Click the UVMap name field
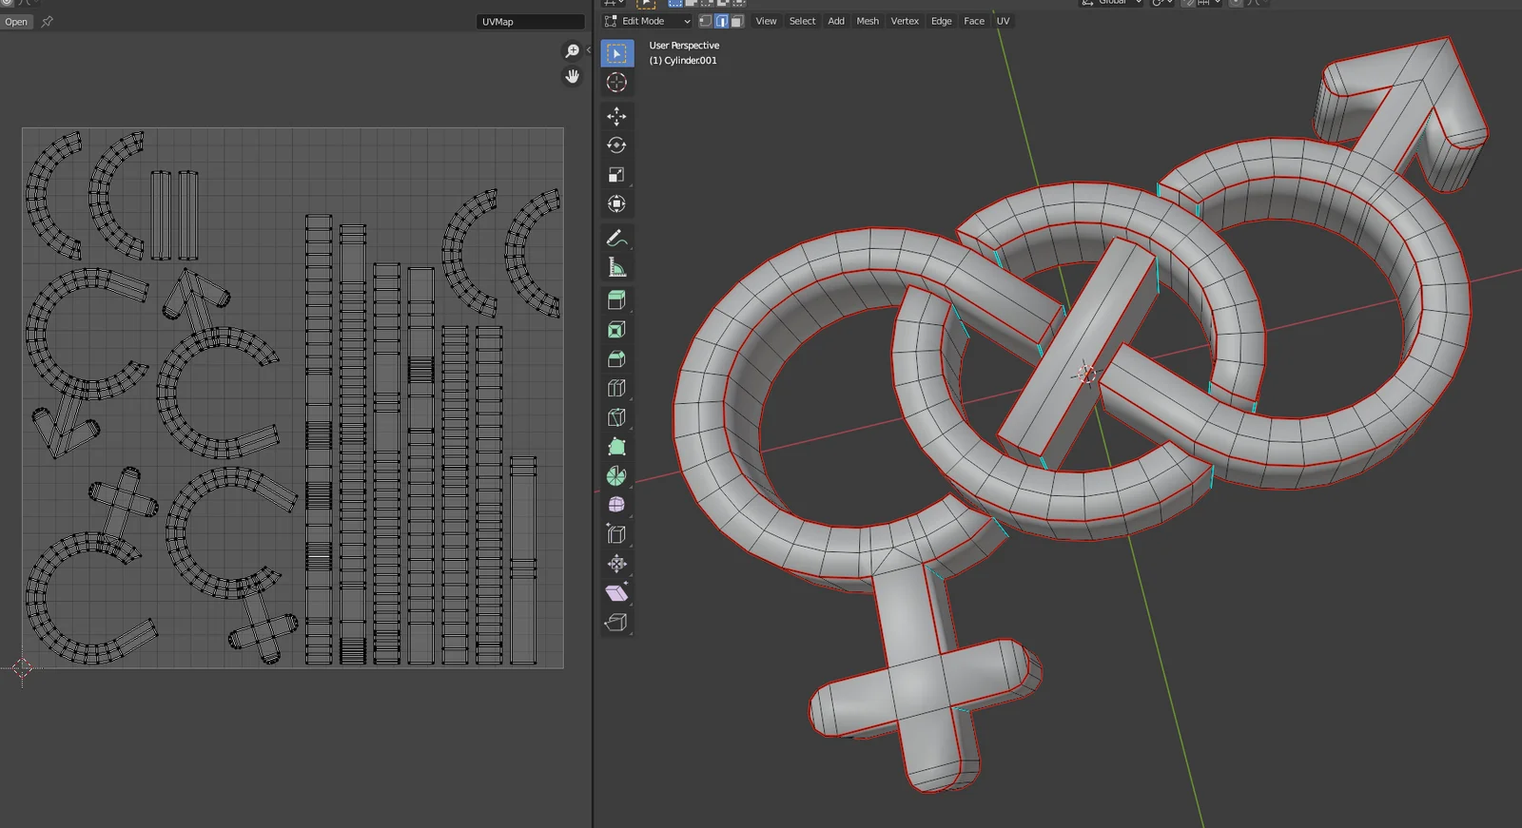This screenshot has width=1522, height=828. pos(529,22)
